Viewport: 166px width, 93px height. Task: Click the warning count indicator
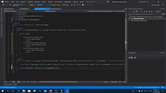(x=19, y=82)
